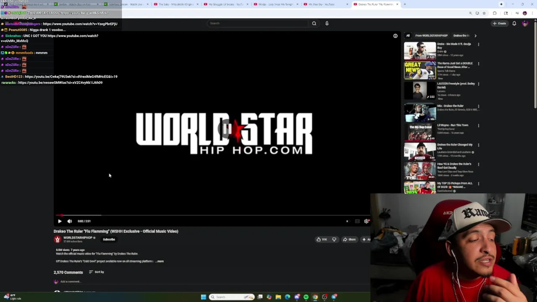Open a new browser tab

[x=405, y=4]
